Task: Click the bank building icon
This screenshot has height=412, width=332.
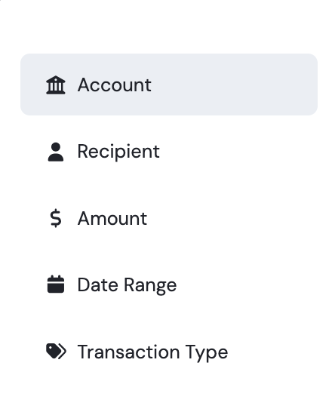Action: click(56, 85)
